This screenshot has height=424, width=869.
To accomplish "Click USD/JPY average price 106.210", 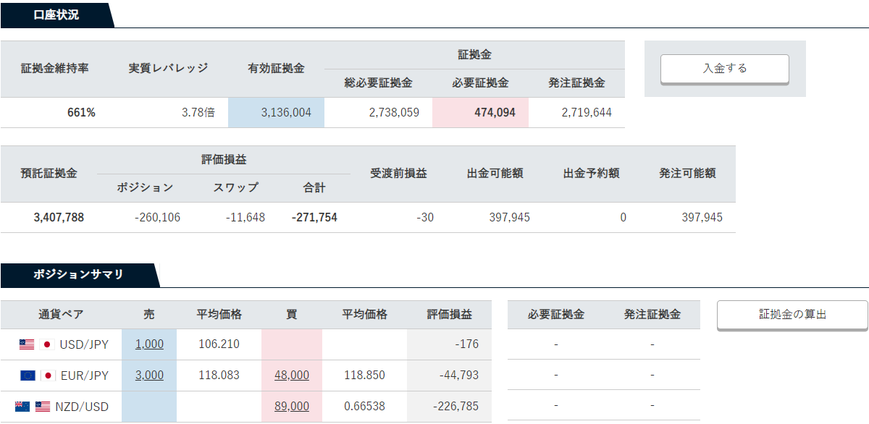I will click(x=219, y=344).
